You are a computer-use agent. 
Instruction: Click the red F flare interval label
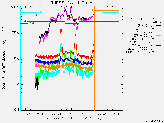click(37, 15)
